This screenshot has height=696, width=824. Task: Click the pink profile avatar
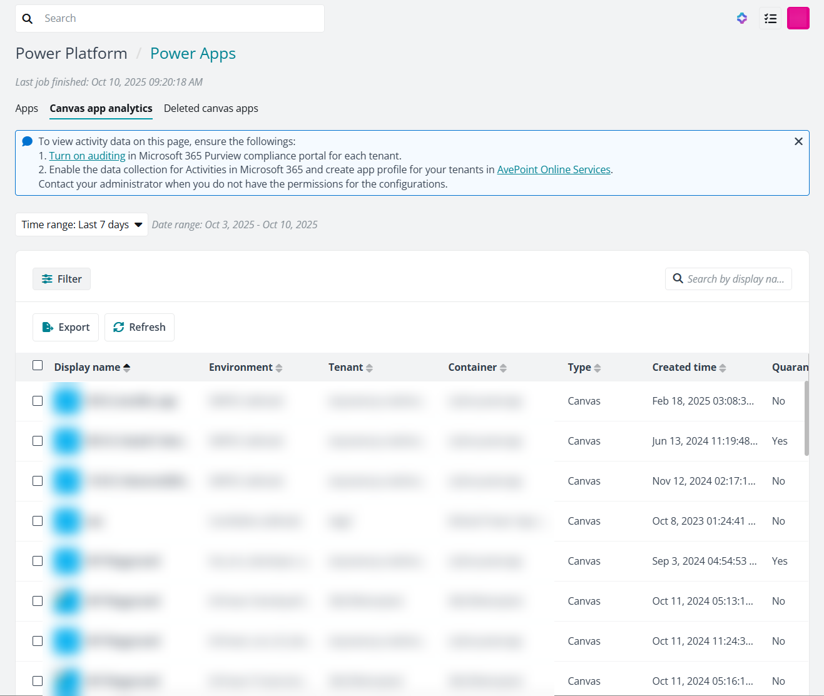(x=798, y=18)
